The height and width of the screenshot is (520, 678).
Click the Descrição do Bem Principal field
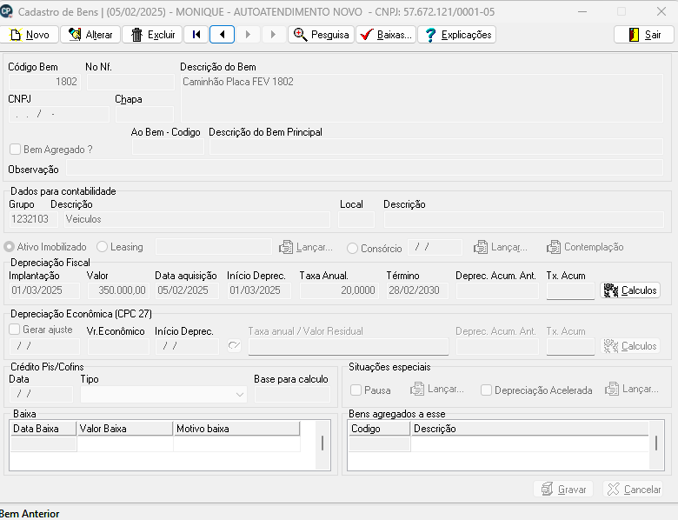pyautogui.click(x=436, y=147)
